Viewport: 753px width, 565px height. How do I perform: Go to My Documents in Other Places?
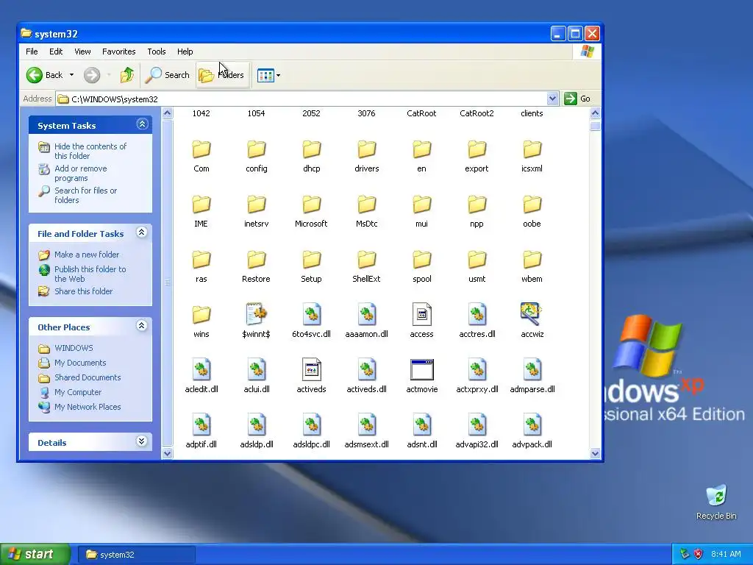click(80, 363)
